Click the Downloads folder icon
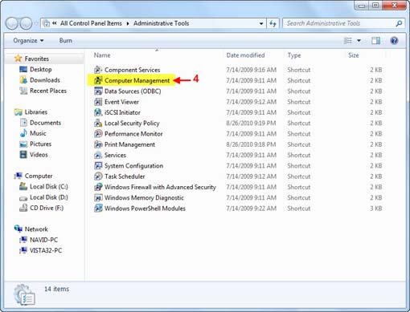410x312 pixels. 23,79
